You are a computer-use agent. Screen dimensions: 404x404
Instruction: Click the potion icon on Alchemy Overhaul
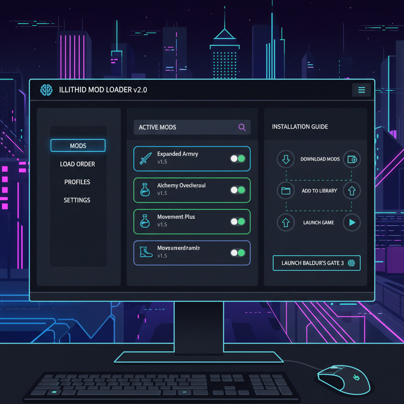[x=145, y=190]
